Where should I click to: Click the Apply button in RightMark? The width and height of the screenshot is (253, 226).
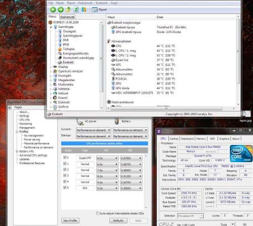click(x=138, y=220)
